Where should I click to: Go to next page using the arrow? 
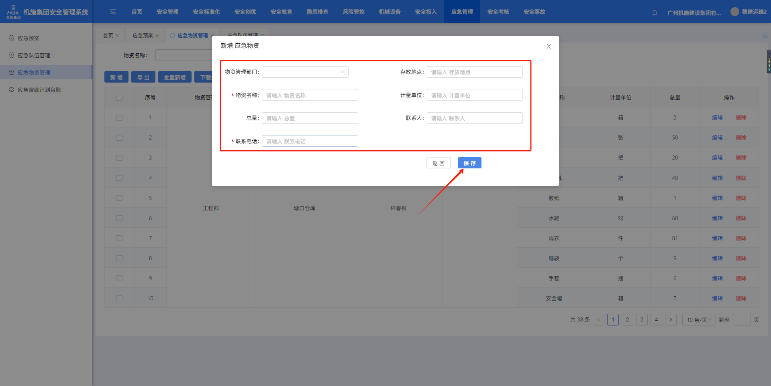click(x=671, y=320)
